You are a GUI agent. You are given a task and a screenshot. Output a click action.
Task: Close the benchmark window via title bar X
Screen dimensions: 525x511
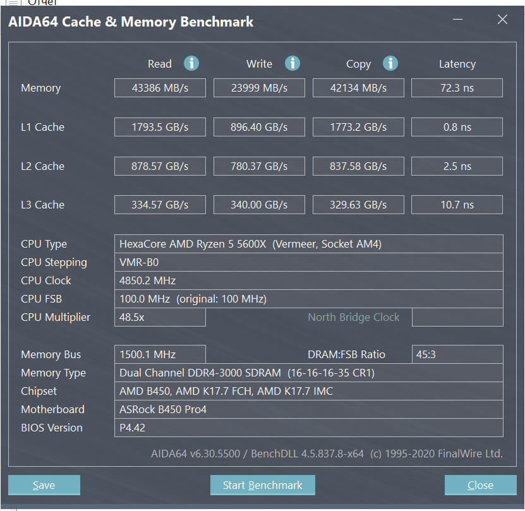(502, 20)
